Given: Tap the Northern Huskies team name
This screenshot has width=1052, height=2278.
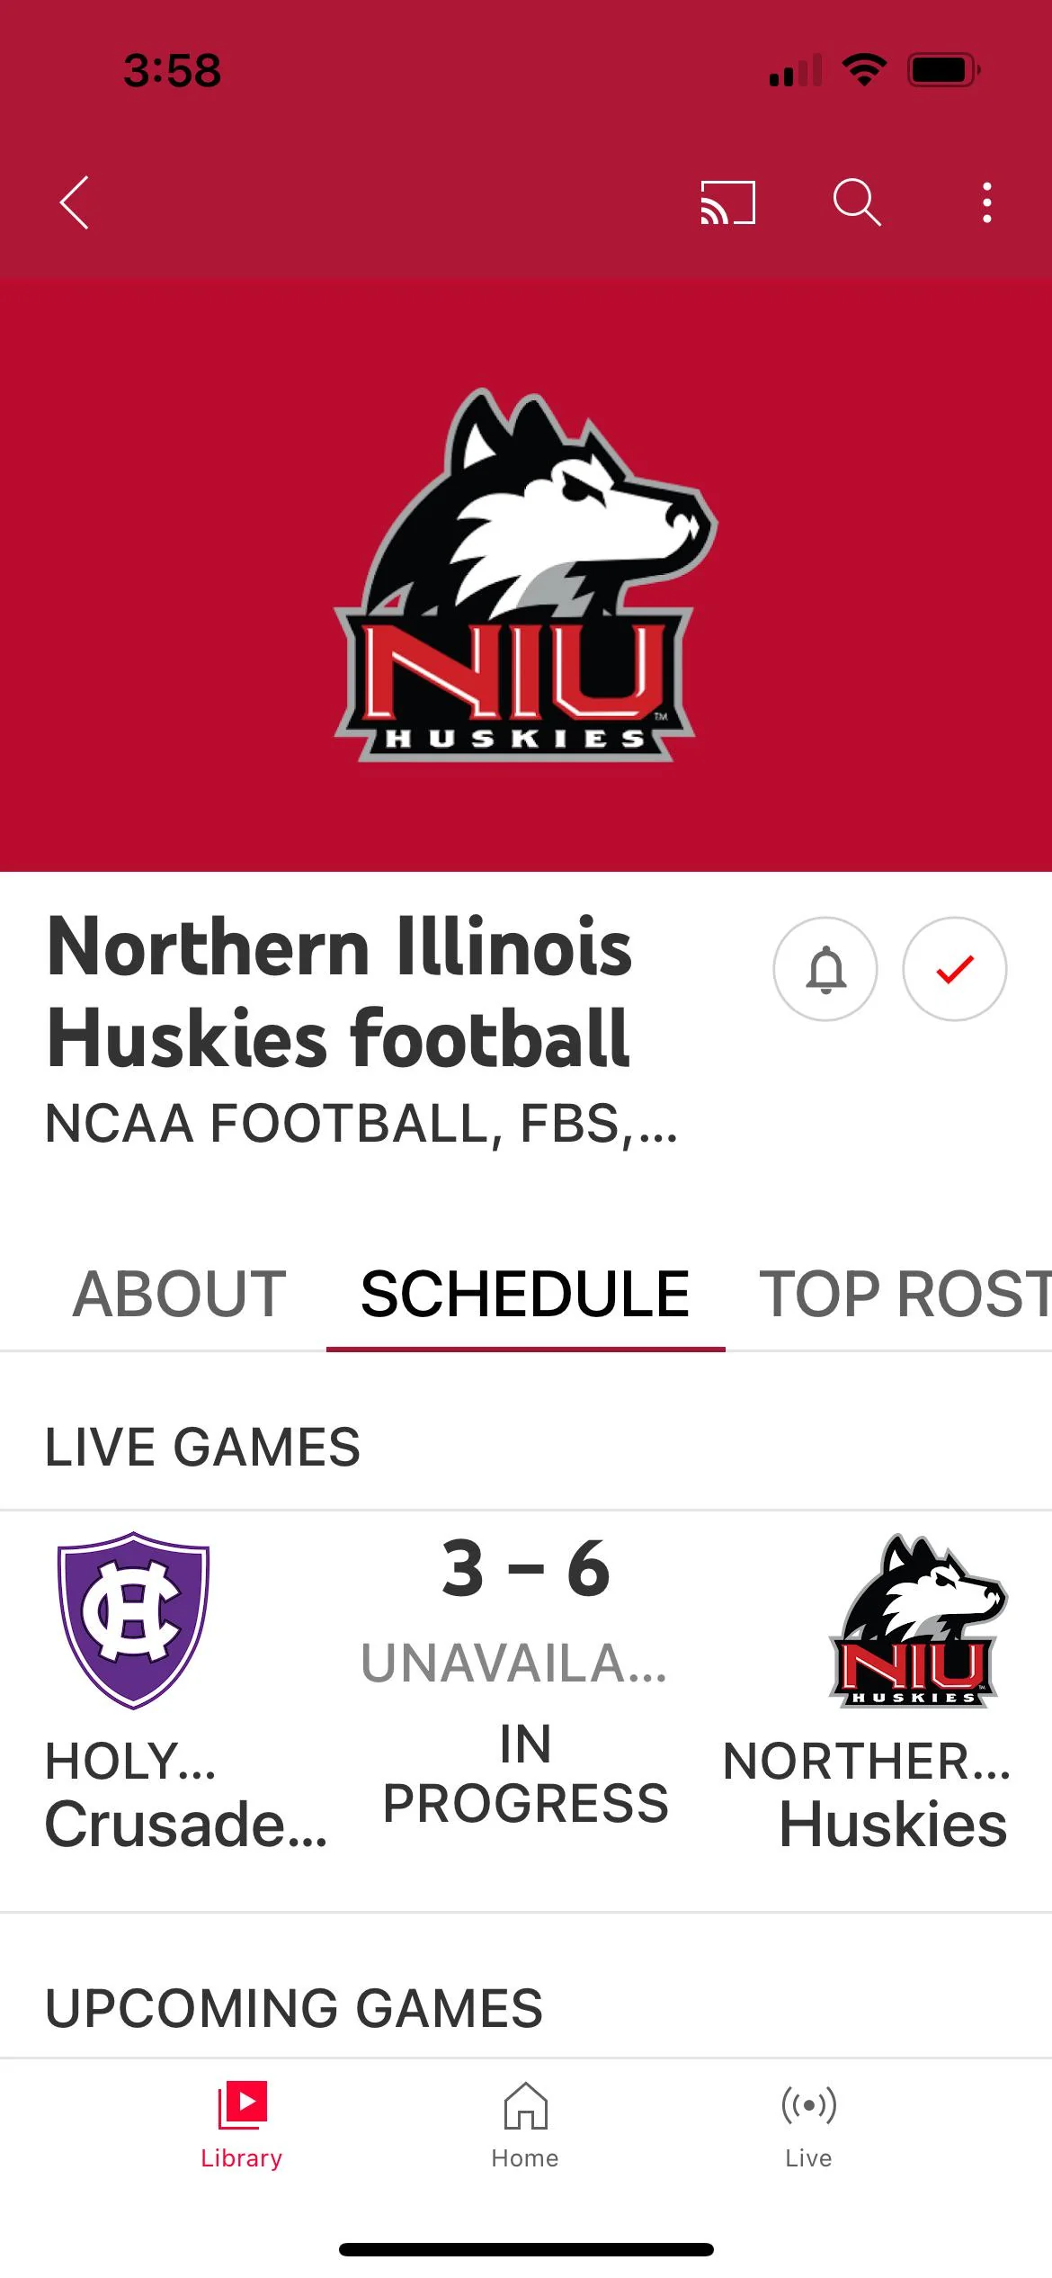Looking at the screenshot, I should point(866,1793).
